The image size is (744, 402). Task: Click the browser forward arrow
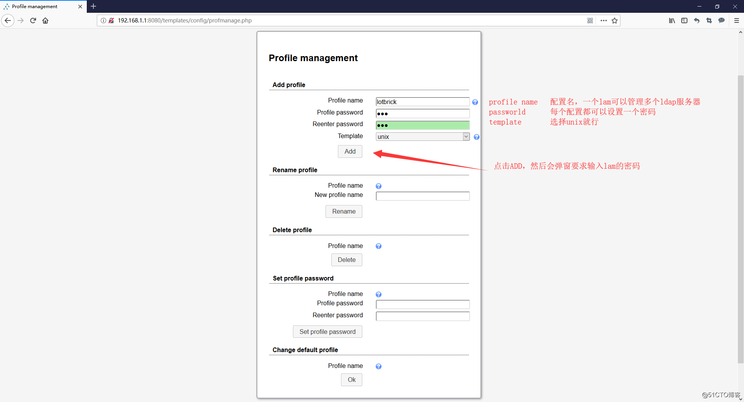tap(21, 21)
